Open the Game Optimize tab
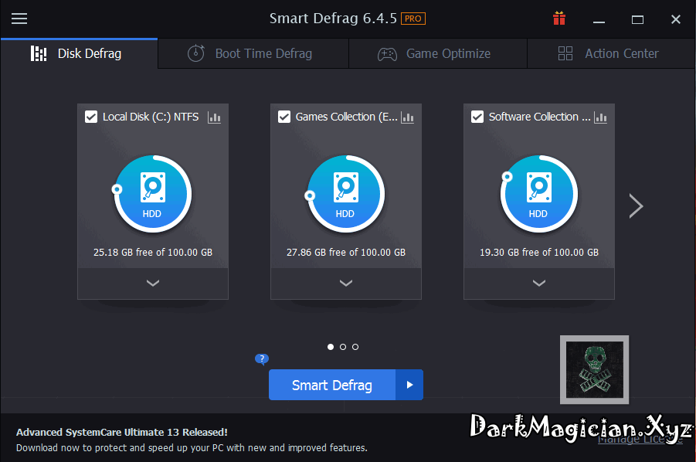The image size is (696, 462). pos(438,54)
